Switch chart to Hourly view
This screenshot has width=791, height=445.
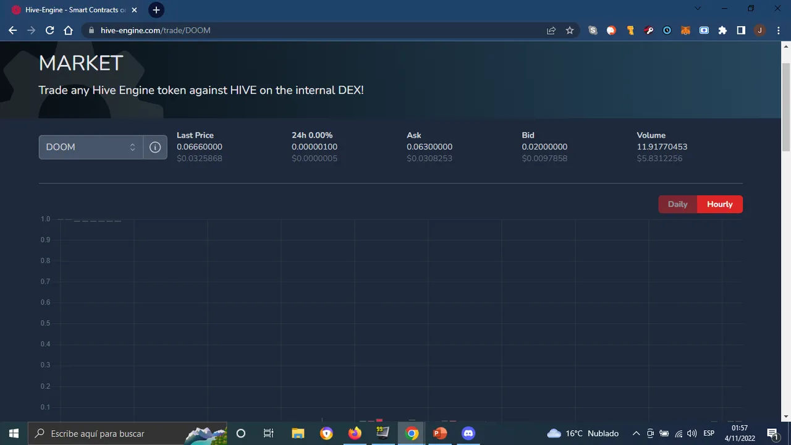[720, 204]
